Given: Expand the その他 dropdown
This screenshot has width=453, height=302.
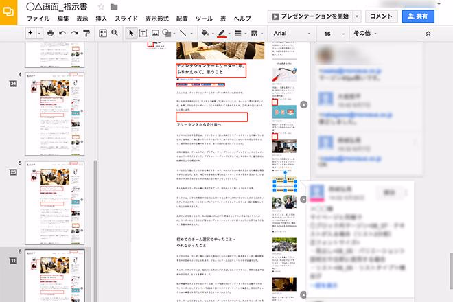Looking at the screenshot, I should coord(366,33).
